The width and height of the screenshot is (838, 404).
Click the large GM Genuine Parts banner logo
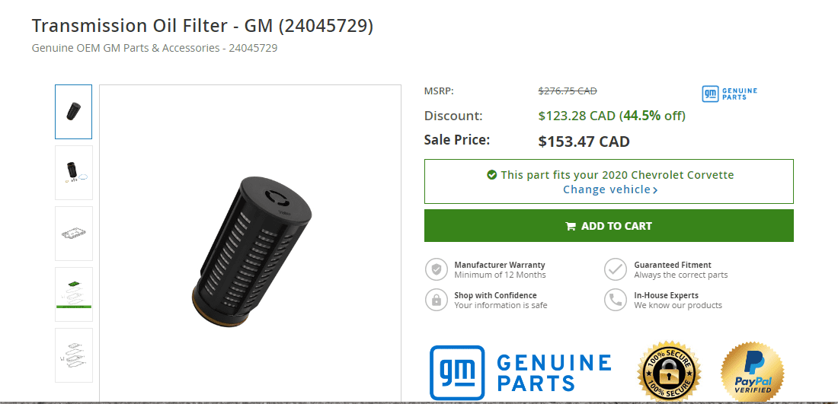(520, 372)
